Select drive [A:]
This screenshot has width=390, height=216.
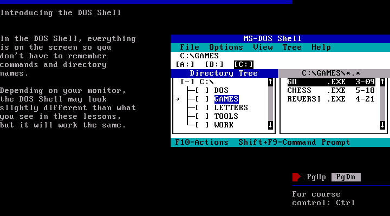(185, 64)
